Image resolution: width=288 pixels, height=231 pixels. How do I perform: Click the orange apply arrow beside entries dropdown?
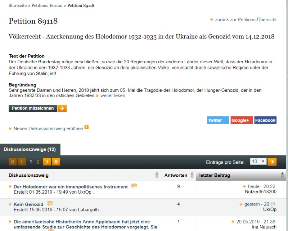tap(272, 162)
